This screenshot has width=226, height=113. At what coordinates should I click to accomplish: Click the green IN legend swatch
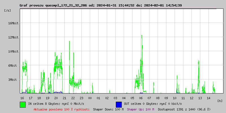pos(23,104)
